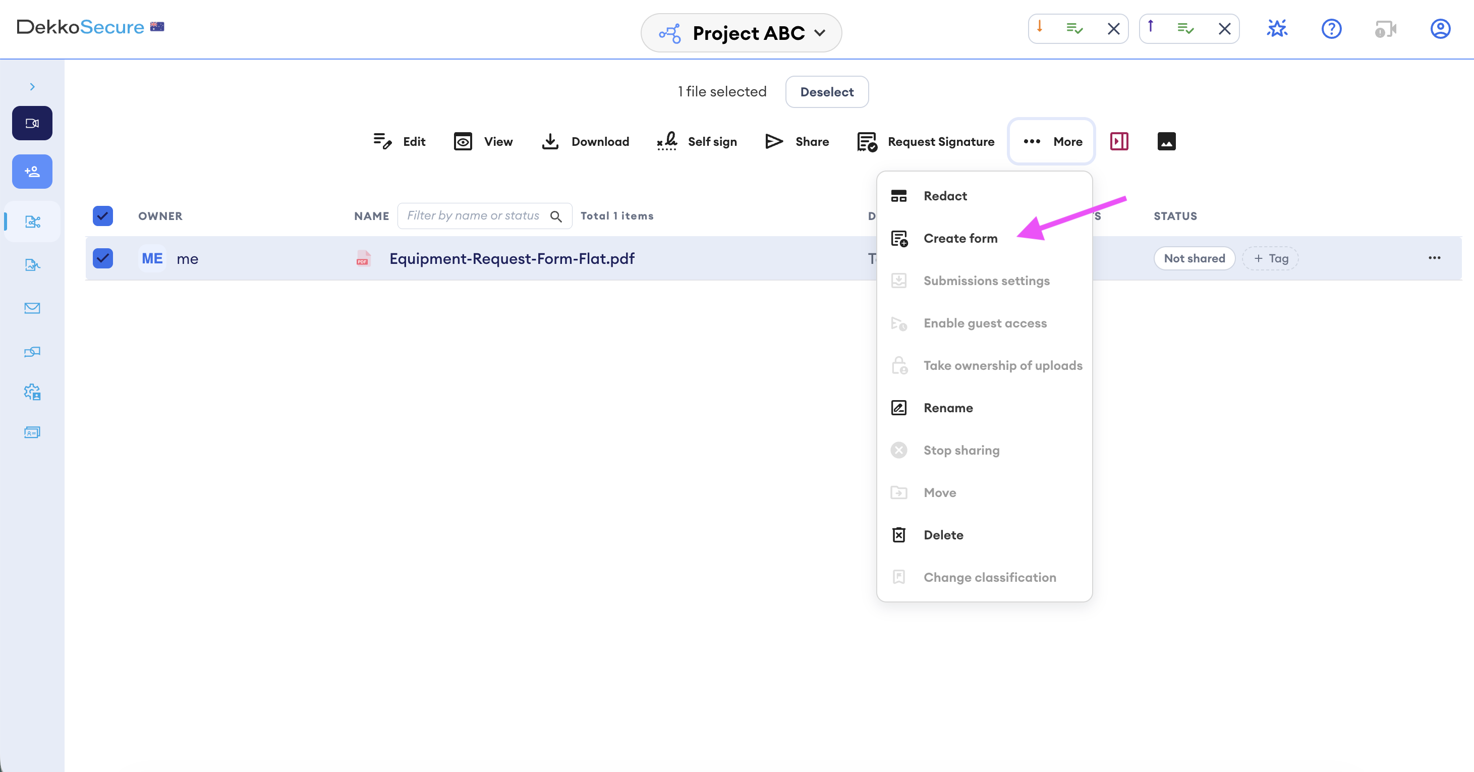Open the ID card sidebar icon
1474x772 pixels.
coord(33,432)
